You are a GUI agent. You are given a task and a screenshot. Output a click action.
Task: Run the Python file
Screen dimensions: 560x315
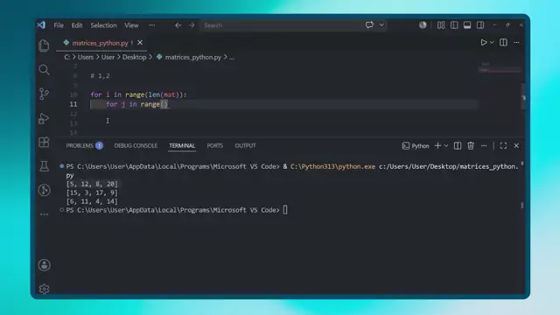pyautogui.click(x=483, y=43)
